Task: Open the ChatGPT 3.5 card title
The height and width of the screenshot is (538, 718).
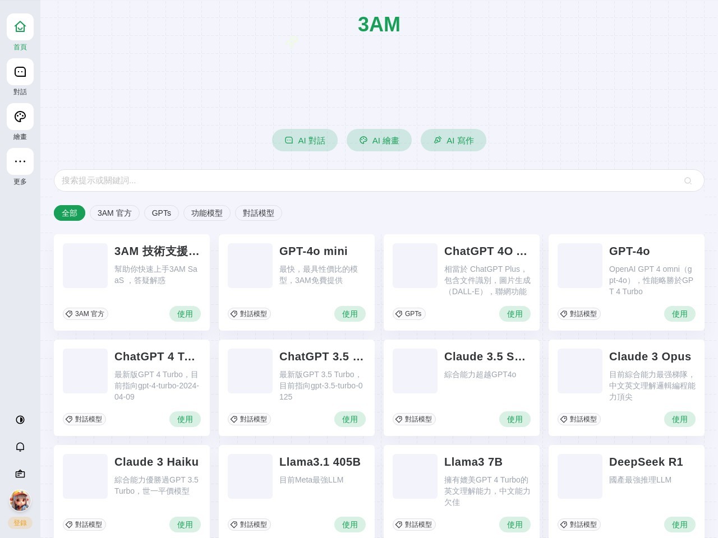Action: pos(321,356)
